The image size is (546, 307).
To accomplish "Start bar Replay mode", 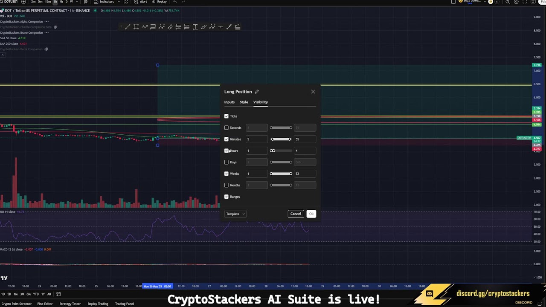I will pos(159,2).
